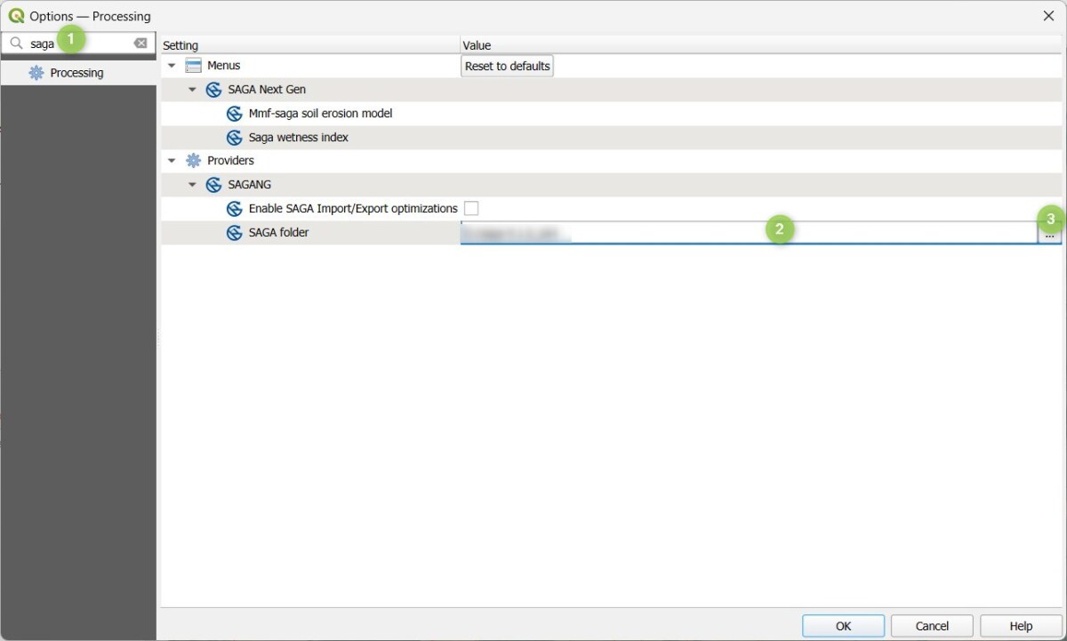Screen dimensions: 1067x641
Task: Click the search magnifier icon
Action: (16, 43)
